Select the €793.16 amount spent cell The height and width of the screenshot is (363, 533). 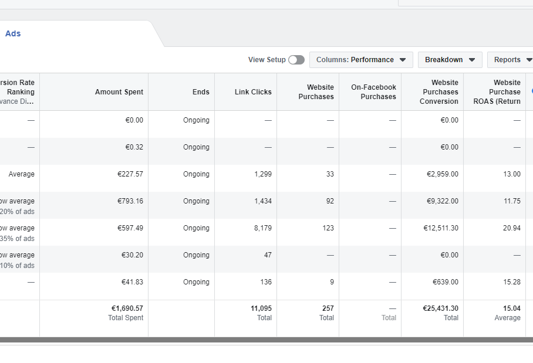(130, 201)
